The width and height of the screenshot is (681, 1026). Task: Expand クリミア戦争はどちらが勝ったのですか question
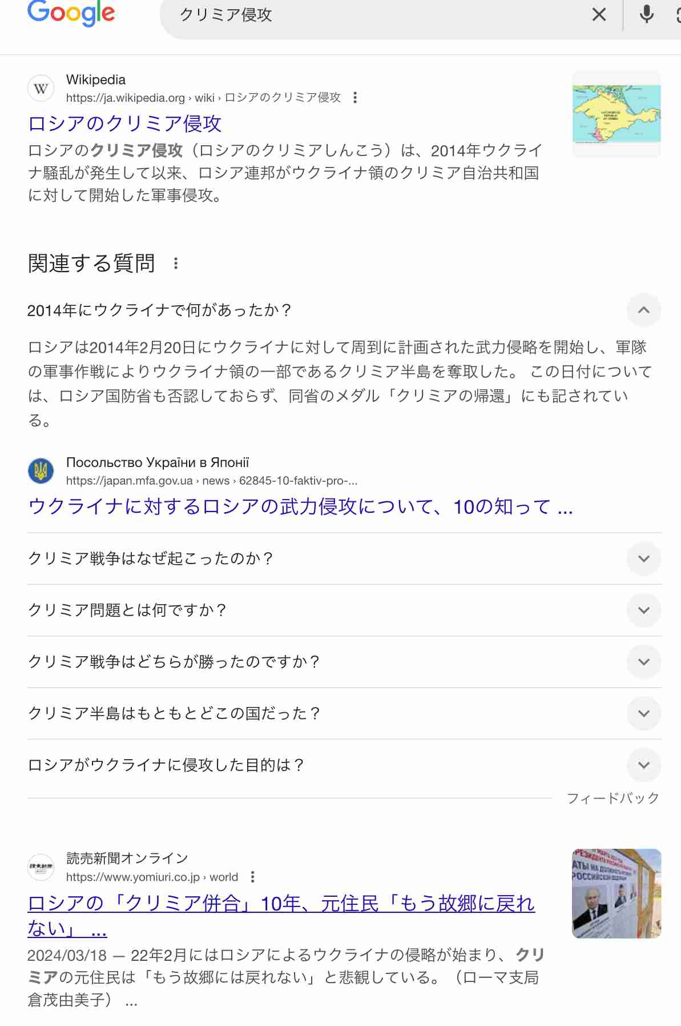pyautogui.click(x=643, y=662)
